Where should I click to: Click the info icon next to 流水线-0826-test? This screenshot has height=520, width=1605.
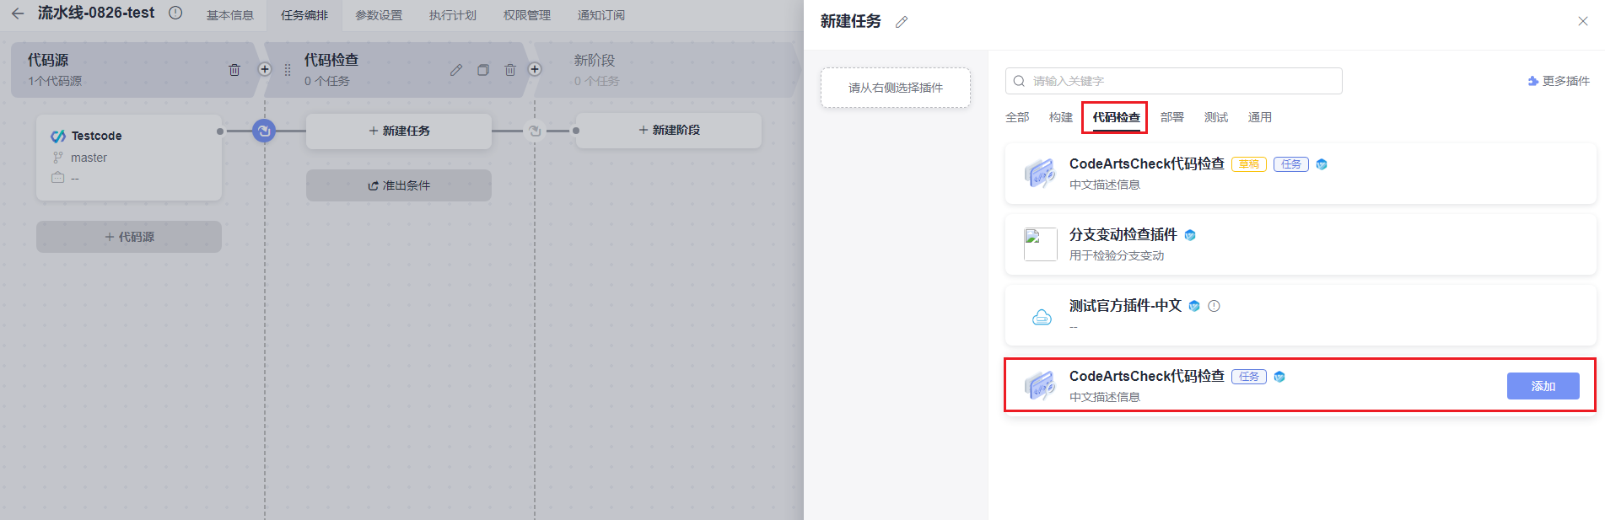[x=175, y=13]
